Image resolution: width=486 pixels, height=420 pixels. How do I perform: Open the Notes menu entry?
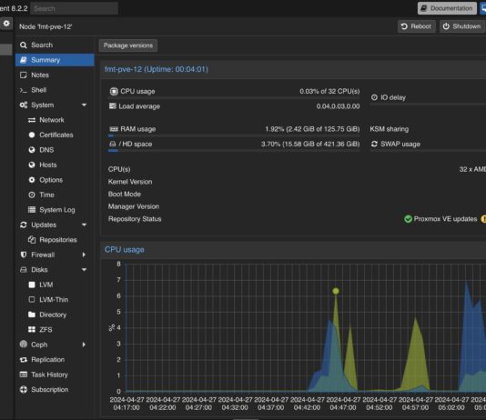55,75
